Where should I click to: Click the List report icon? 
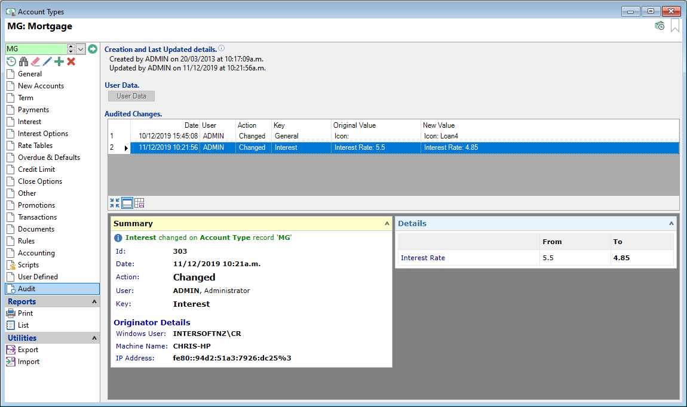pos(11,325)
